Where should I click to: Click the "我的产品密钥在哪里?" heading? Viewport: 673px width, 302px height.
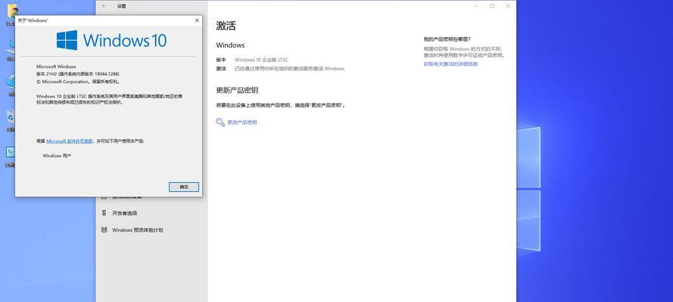coord(447,39)
